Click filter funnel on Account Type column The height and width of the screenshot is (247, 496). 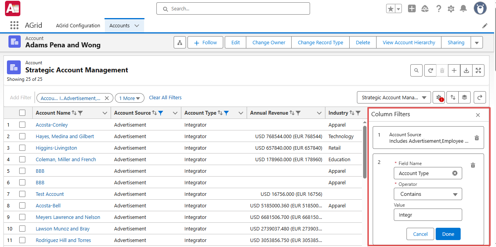click(x=226, y=113)
